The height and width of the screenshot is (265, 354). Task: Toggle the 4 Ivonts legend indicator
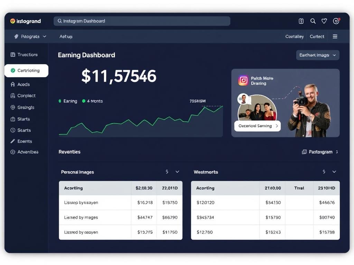point(83,101)
